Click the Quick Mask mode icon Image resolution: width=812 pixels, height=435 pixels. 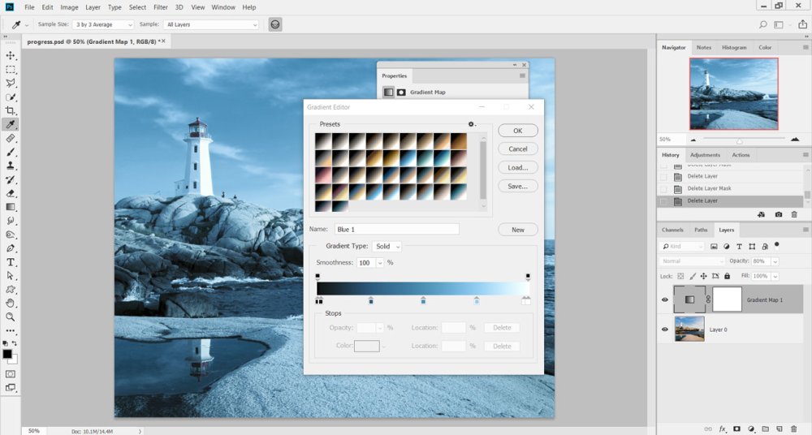pos(11,374)
